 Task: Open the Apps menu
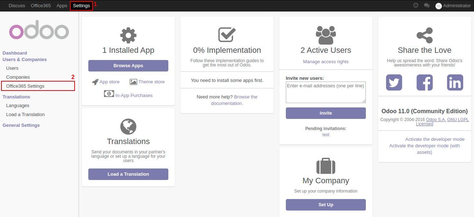[62, 6]
